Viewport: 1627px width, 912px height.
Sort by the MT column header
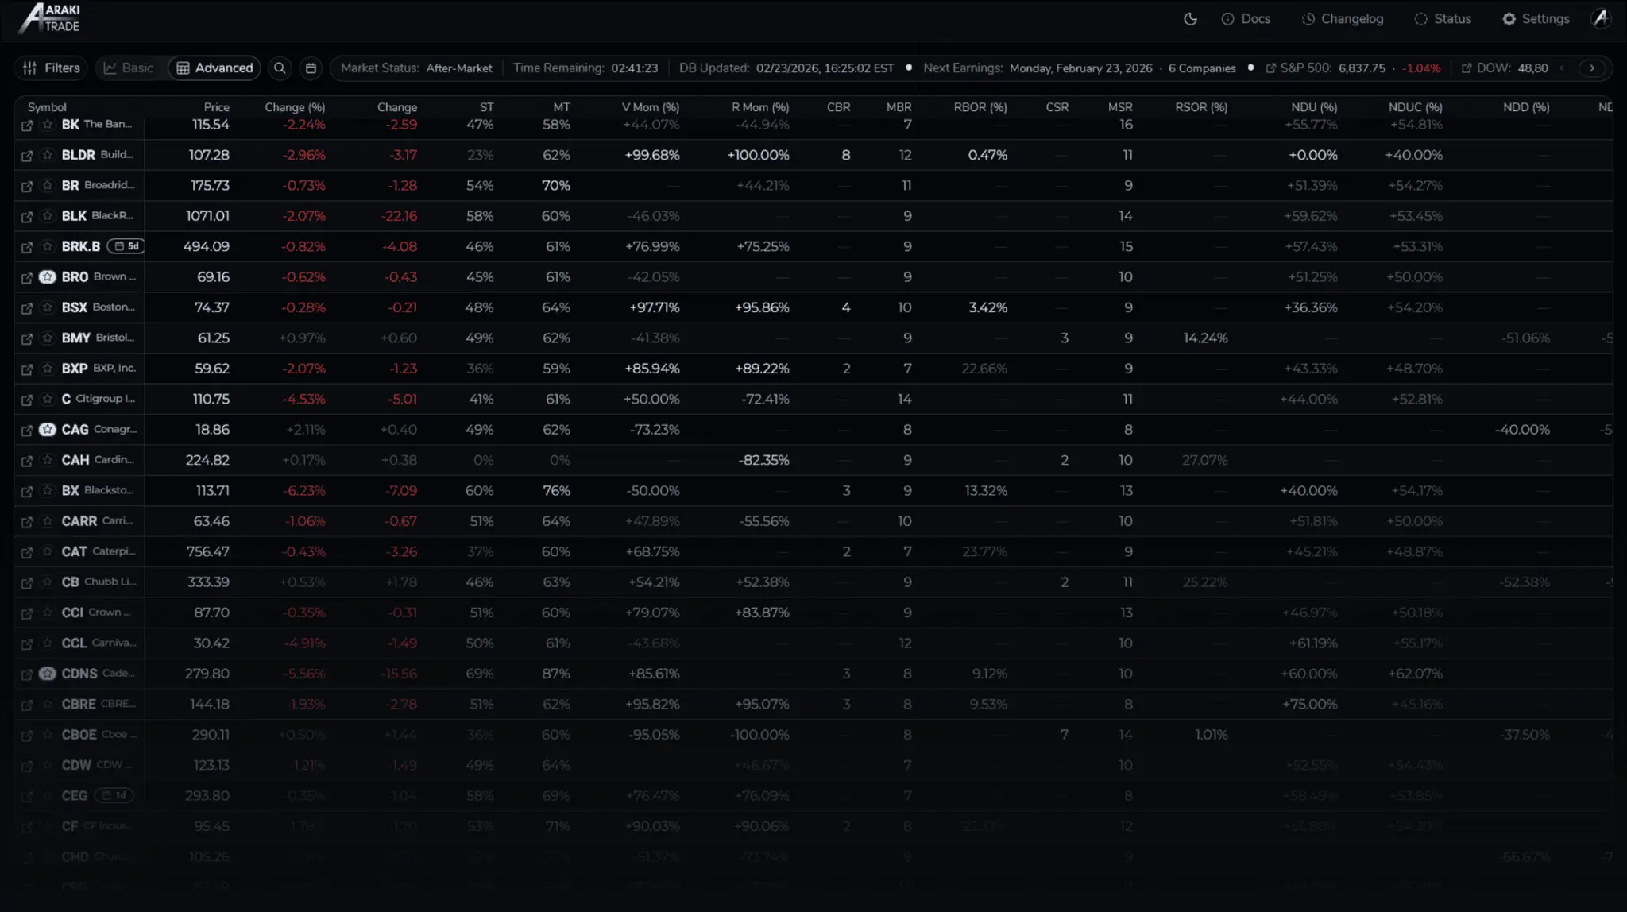[562, 107]
